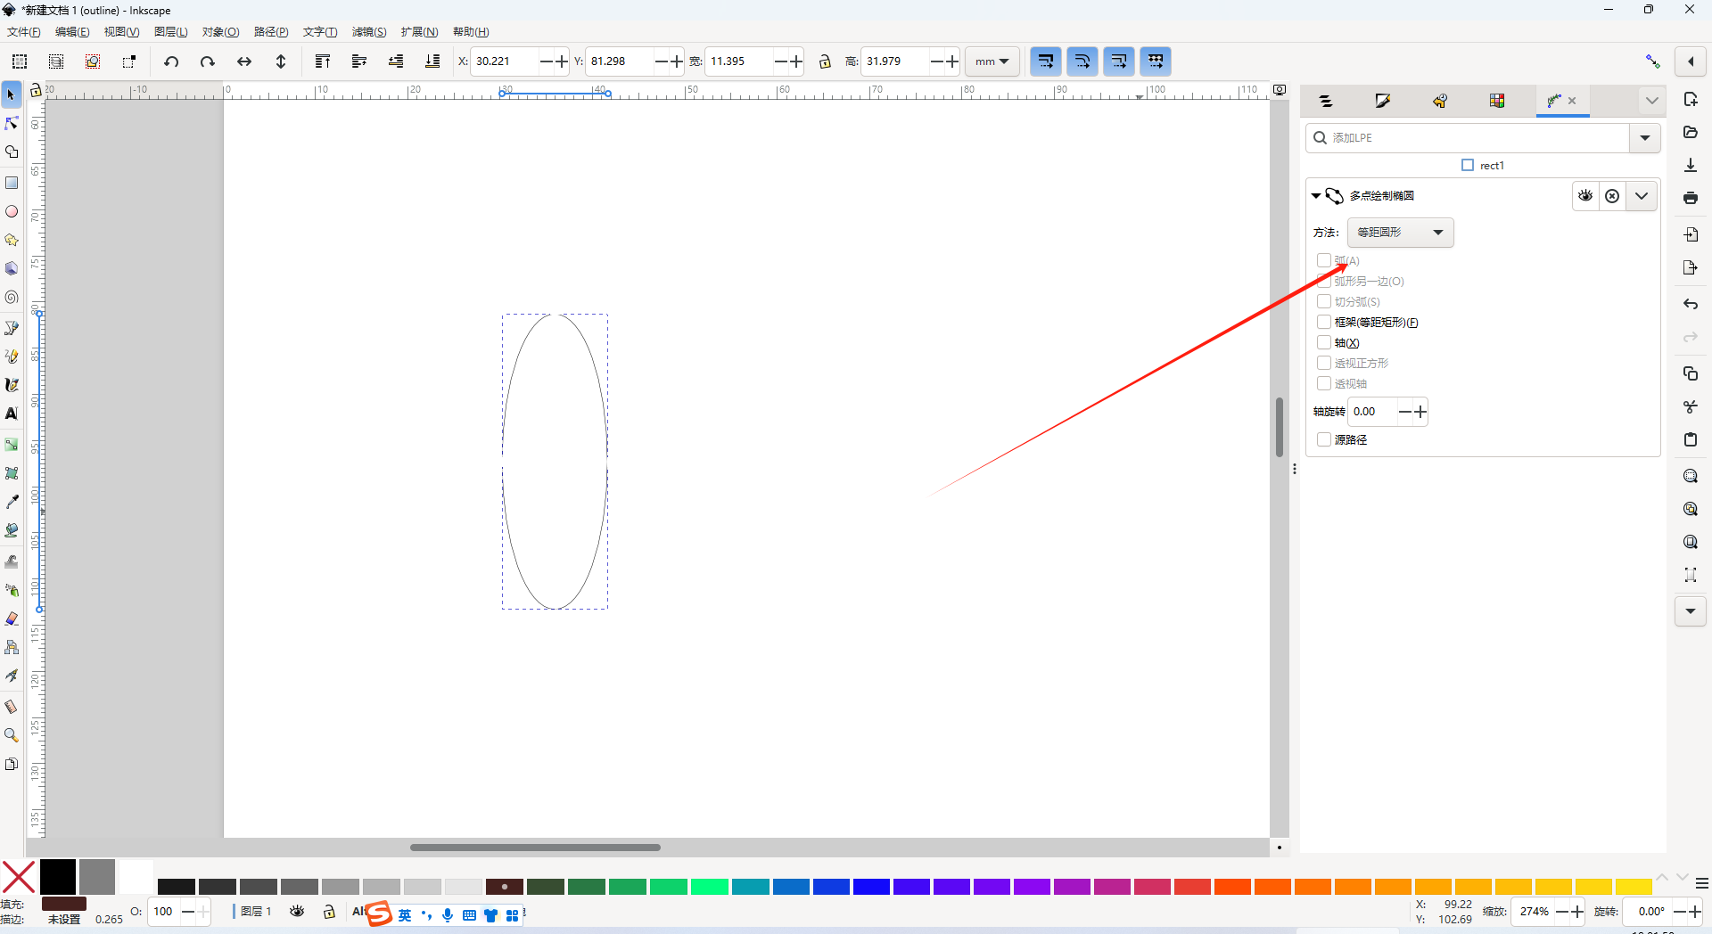The width and height of the screenshot is (1712, 934).
Task: Select the Spiral tool
Action: coord(12,298)
